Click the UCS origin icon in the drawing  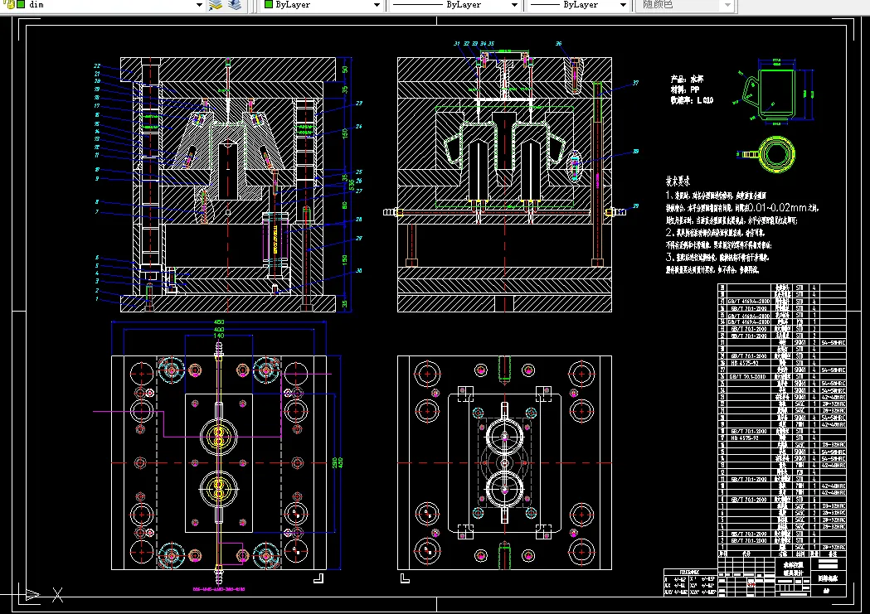tap(32, 595)
